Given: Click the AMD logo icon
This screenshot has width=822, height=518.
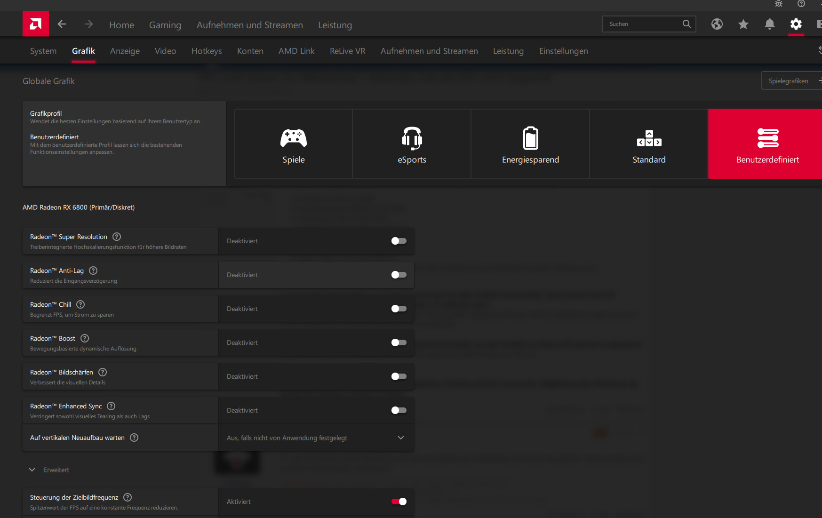Looking at the screenshot, I should [35, 24].
